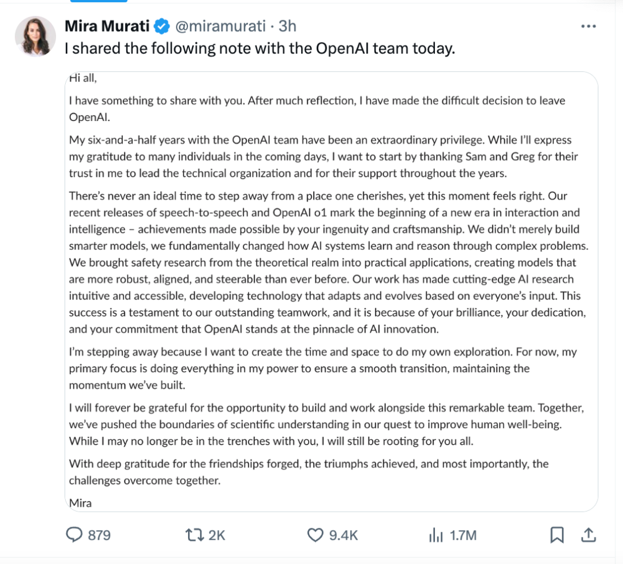This screenshot has width=623, height=564.
Task: Click the repost arrows icon
Action: pyautogui.click(x=194, y=535)
